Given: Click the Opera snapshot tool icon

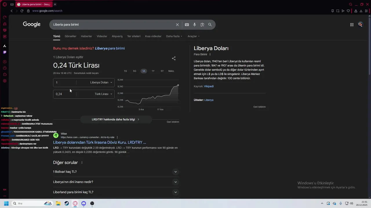Looking at the screenshot, I should (x=338, y=11).
